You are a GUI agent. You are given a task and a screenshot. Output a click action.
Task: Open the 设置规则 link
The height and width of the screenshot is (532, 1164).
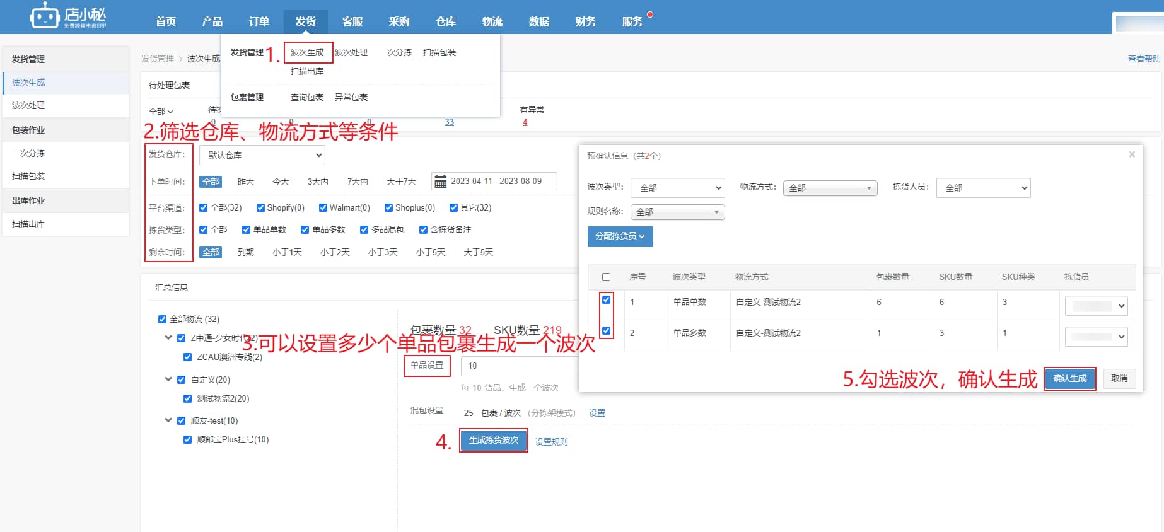pyautogui.click(x=551, y=442)
